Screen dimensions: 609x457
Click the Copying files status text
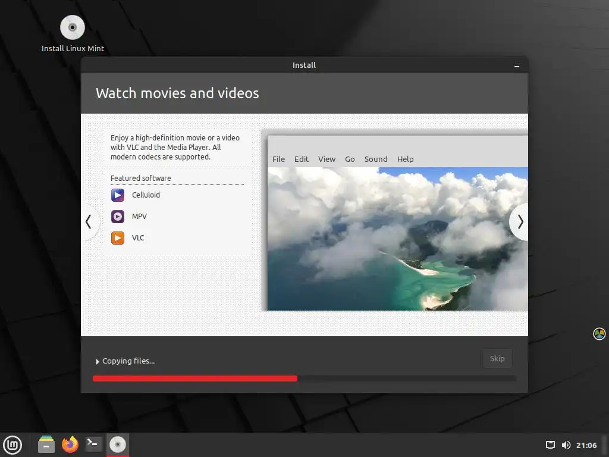[128, 361]
